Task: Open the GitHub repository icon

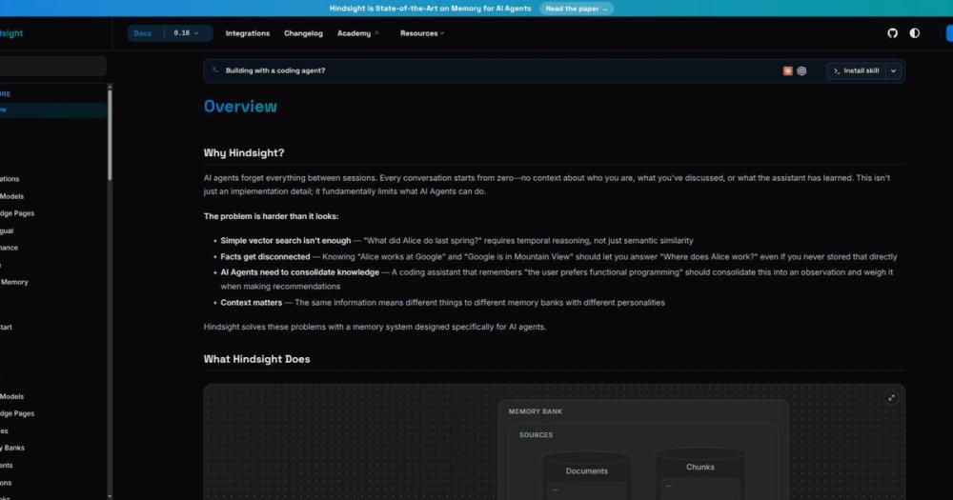Action: (x=892, y=33)
